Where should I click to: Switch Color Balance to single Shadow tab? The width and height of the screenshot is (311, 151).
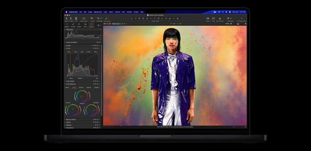click(x=81, y=87)
